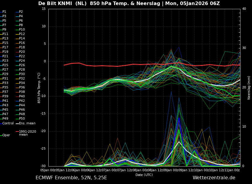The image size is (252, 184).
Task: Click the Wetterzentrale.de credit text
Action: [x=214, y=178]
